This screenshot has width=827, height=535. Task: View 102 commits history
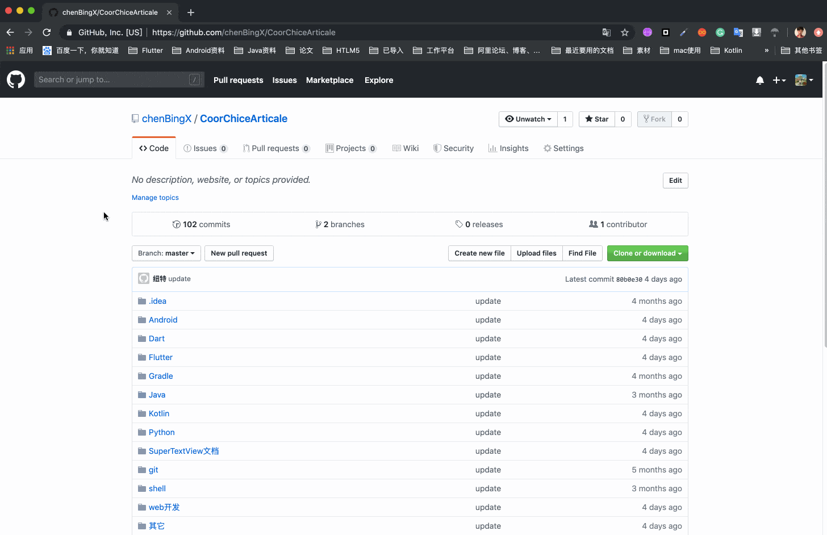201,224
